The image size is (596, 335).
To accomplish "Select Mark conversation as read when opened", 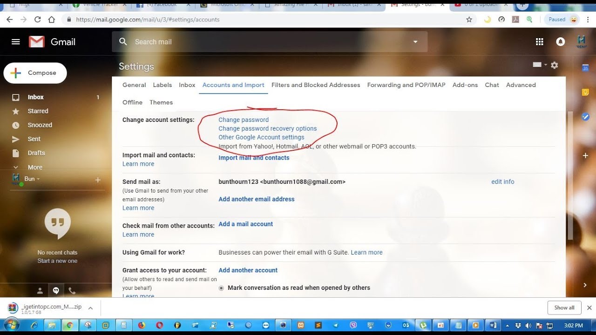I will 221,288.
